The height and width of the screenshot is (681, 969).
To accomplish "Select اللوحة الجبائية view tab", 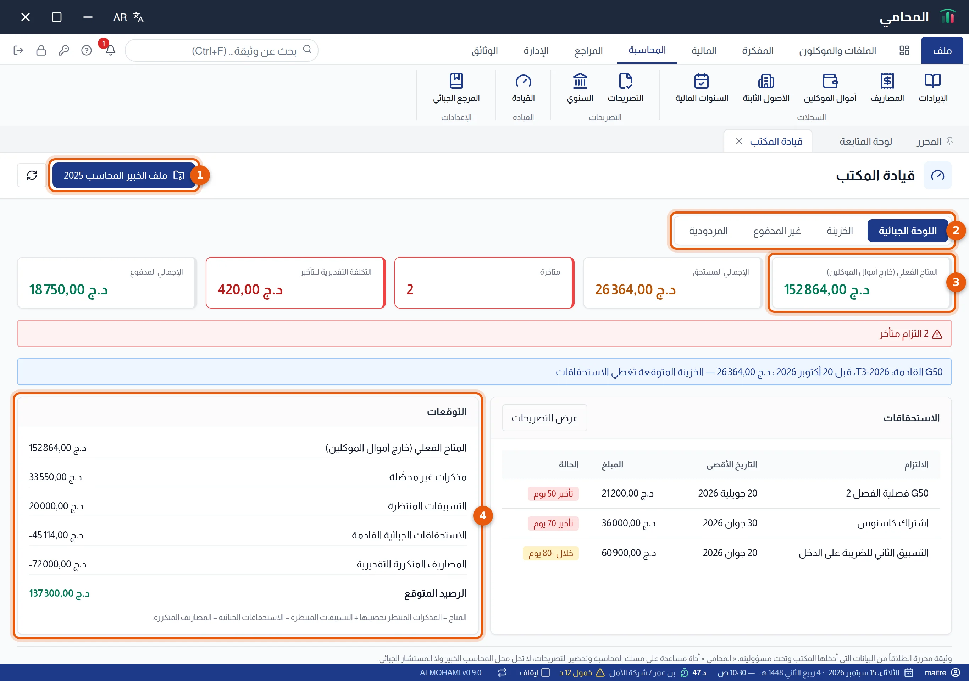I will click(x=907, y=231).
